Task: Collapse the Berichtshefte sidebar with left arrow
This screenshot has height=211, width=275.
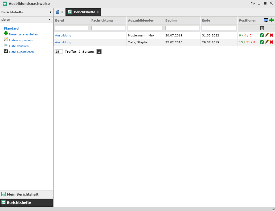Action: point(51,12)
